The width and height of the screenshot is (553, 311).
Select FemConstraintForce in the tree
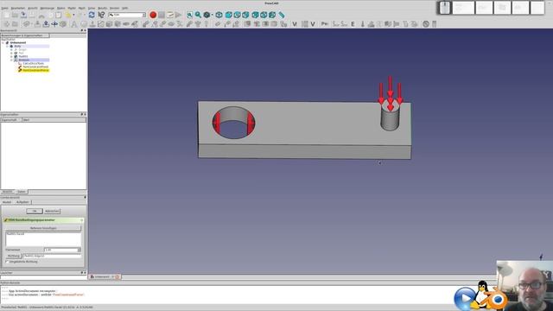pyautogui.click(x=35, y=70)
